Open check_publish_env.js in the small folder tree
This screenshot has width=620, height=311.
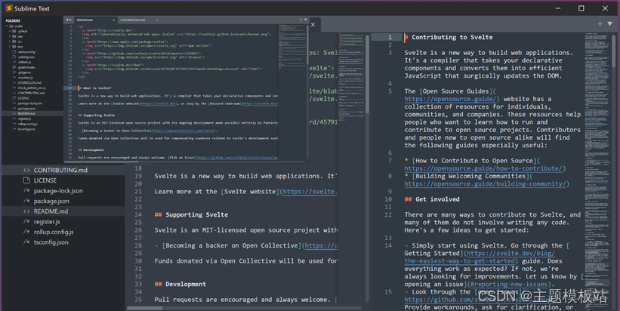(32, 88)
